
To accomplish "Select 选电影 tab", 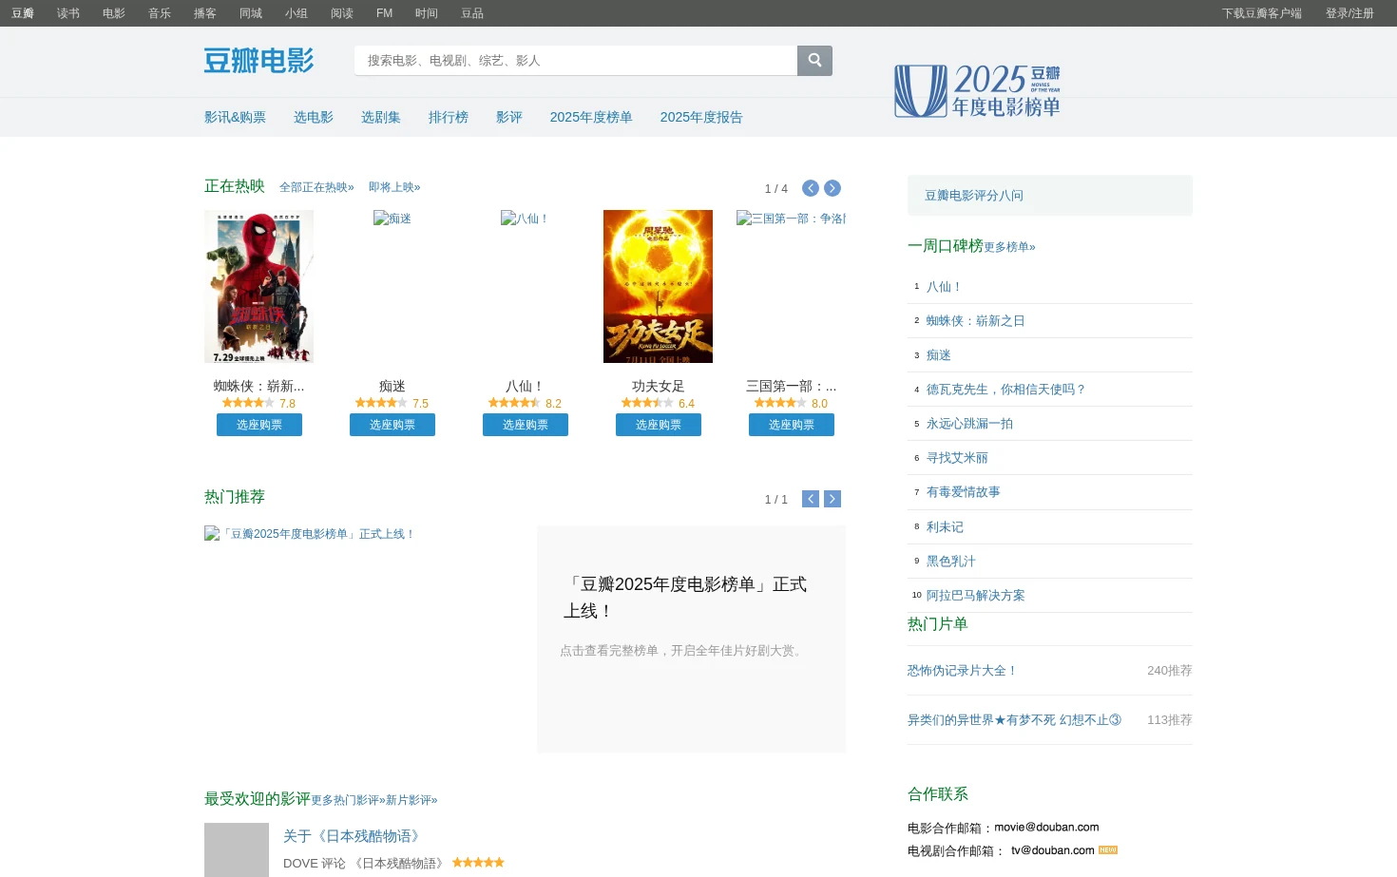I will pyautogui.click(x=314, y=117).
